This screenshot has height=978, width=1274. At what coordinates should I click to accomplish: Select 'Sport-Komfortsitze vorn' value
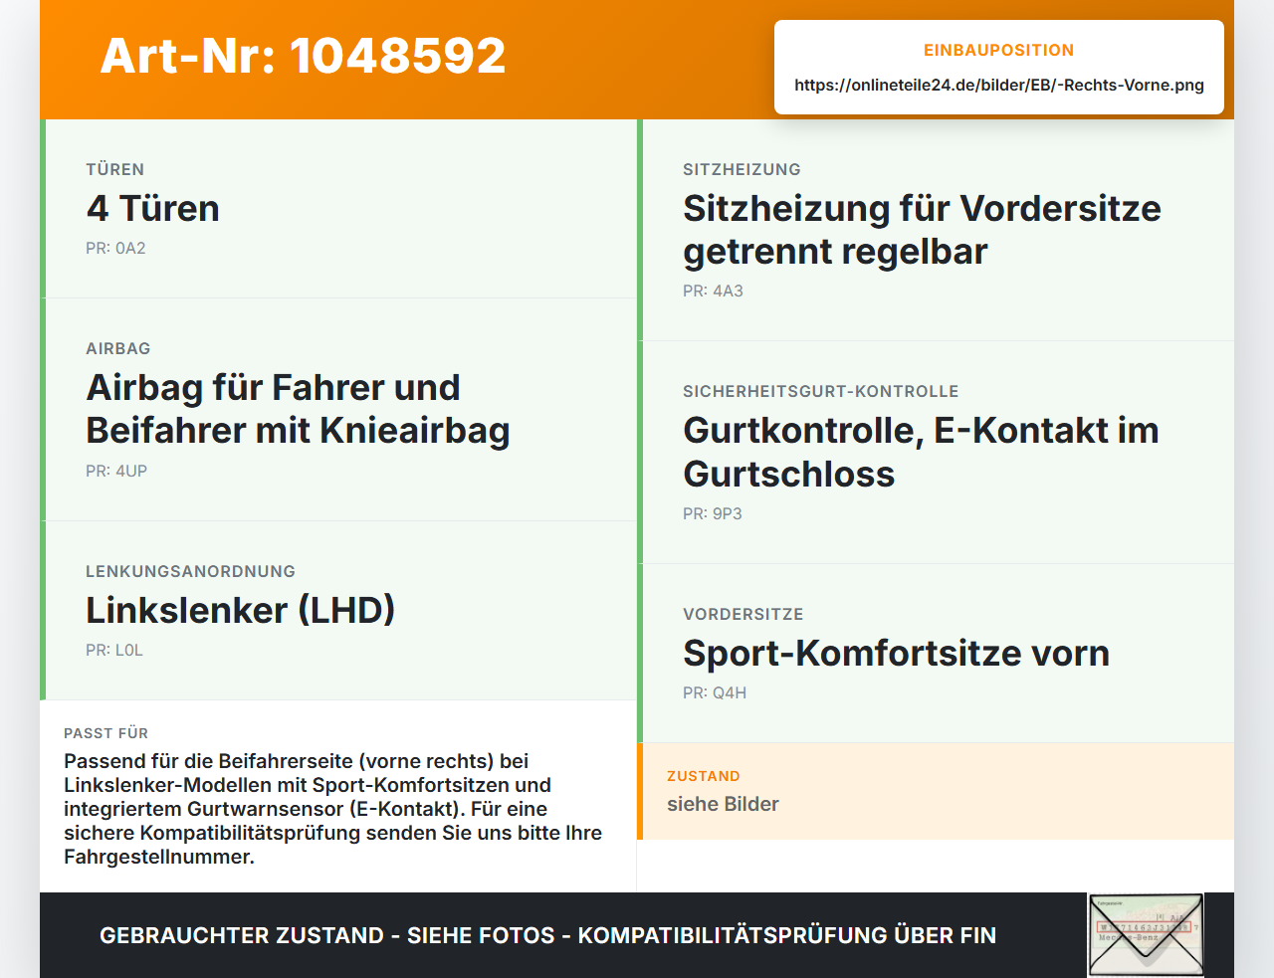[896, 653]
